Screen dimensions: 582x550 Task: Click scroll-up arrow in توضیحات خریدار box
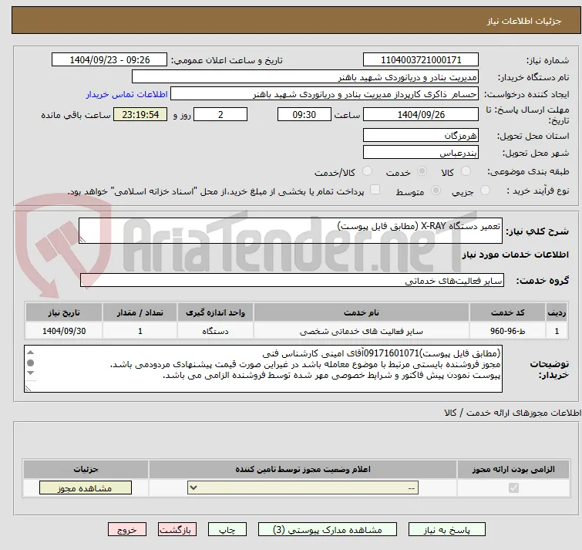[x=31, y=353]
